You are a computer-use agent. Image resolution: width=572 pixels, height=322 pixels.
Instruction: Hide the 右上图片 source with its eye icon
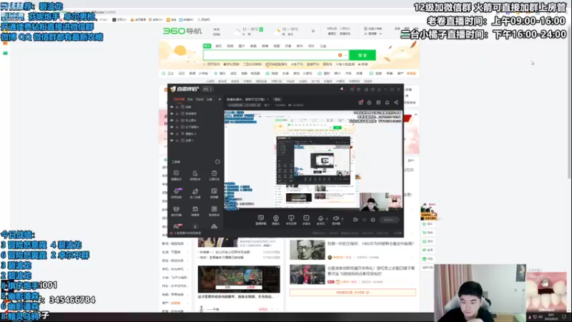pyautogui.click(x=172, y=120)
